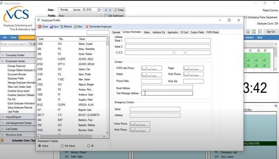This screenshot has height=159, width=279.
Task: Open the date picker calendar icon
Action: (99, 10)
